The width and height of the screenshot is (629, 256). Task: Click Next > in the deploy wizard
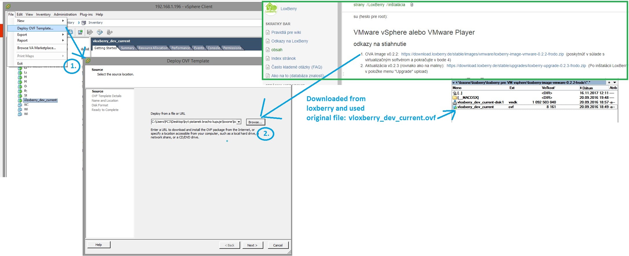coord(252,245)
